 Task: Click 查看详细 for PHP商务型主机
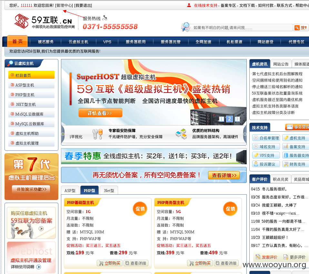226,263
